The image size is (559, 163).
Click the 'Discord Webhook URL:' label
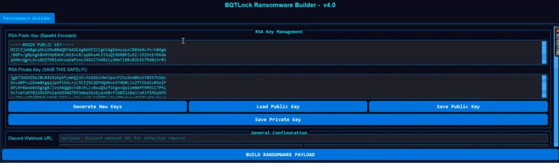pos(31,138)
